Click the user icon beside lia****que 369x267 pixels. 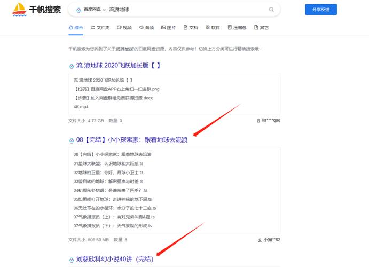pyautogui.click(x=258, y=121)
